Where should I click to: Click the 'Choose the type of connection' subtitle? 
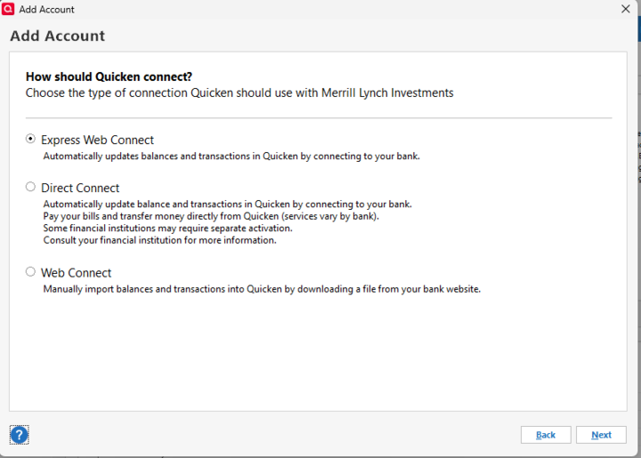pos(239,92)
